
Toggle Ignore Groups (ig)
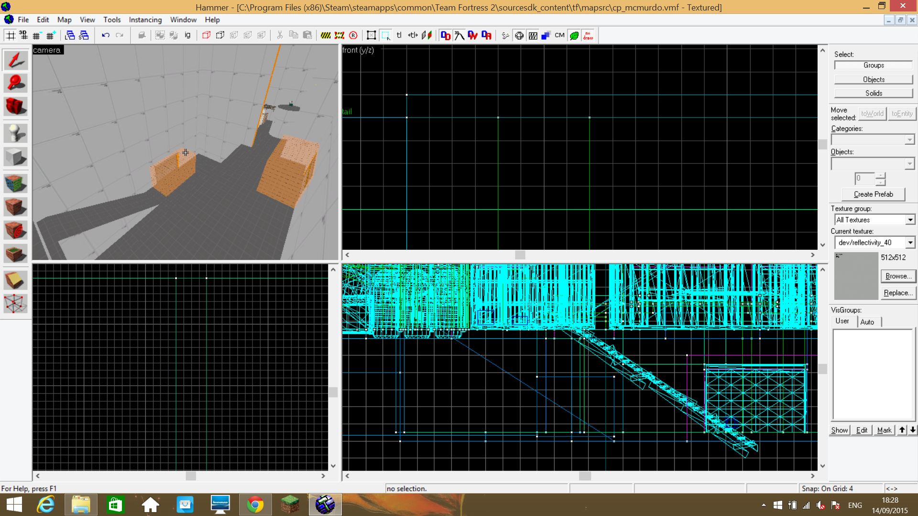click(x=188, y=35)
